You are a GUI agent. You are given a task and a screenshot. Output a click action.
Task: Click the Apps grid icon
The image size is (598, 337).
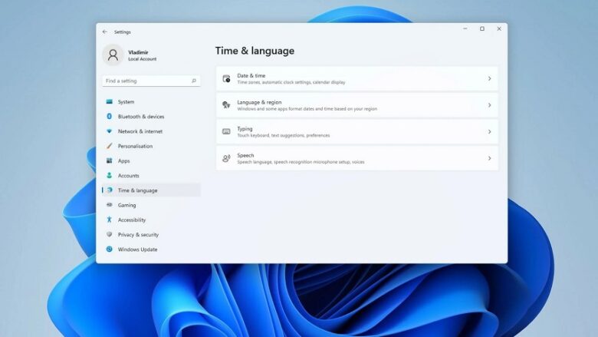point(110,160)
